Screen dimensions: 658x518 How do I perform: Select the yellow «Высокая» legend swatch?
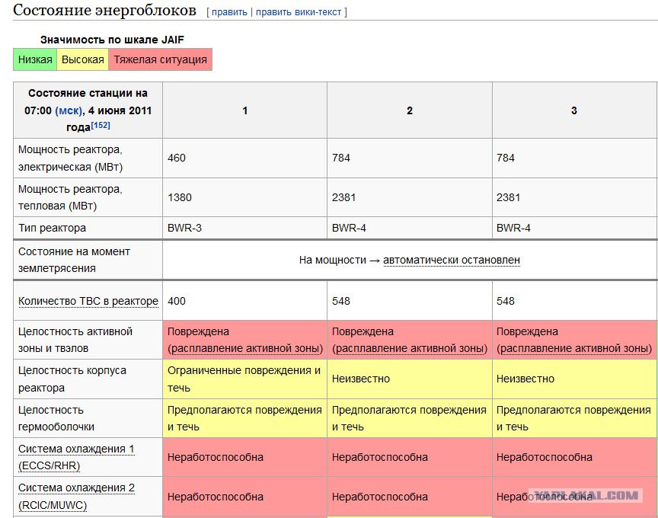click(83, 59)
